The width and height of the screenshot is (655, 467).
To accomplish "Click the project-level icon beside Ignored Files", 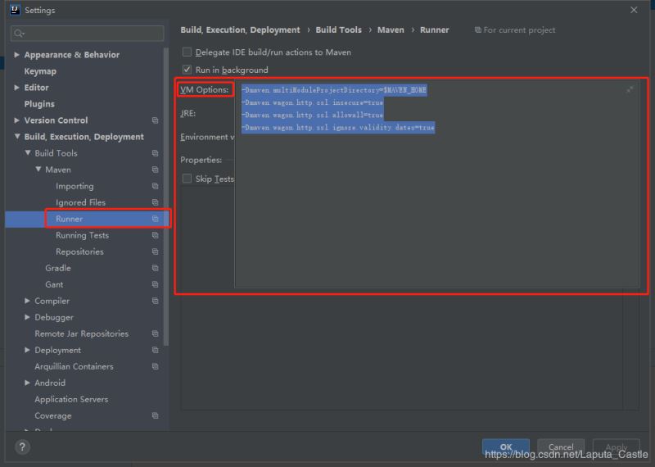I will coord(155,202).
